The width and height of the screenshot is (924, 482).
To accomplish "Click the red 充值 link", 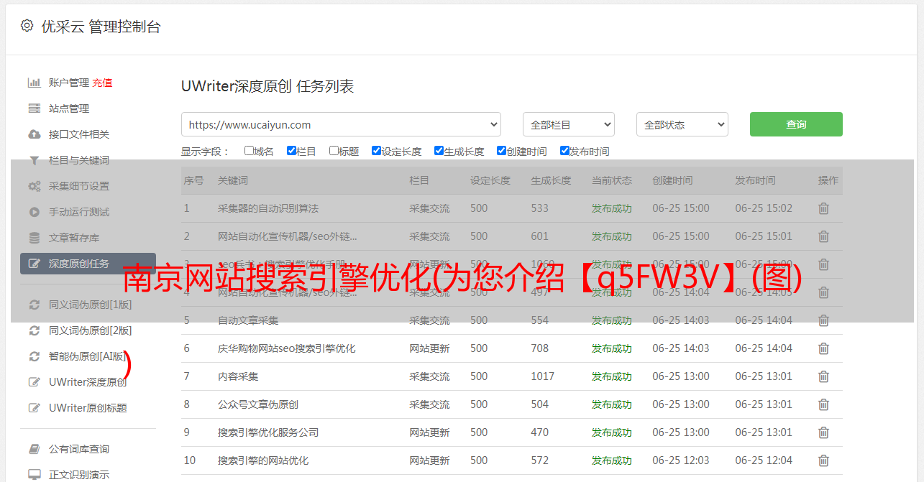I will [102, 83].
